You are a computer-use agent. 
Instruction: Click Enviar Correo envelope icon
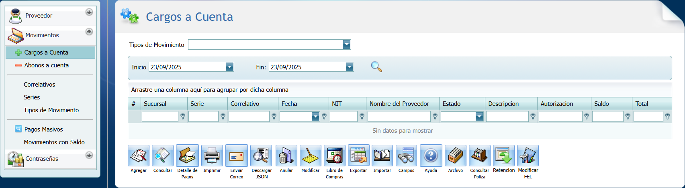pos(236,156)
